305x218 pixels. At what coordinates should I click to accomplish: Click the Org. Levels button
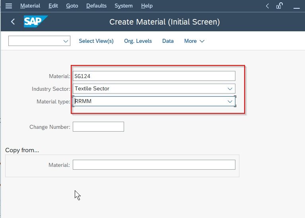pyautogui.click(x=138, y=41)
